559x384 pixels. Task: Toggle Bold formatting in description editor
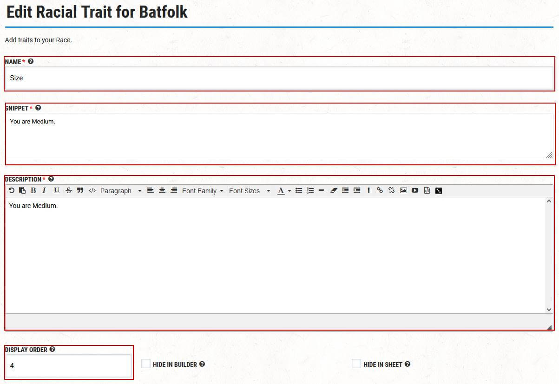[x=33, y=190]
